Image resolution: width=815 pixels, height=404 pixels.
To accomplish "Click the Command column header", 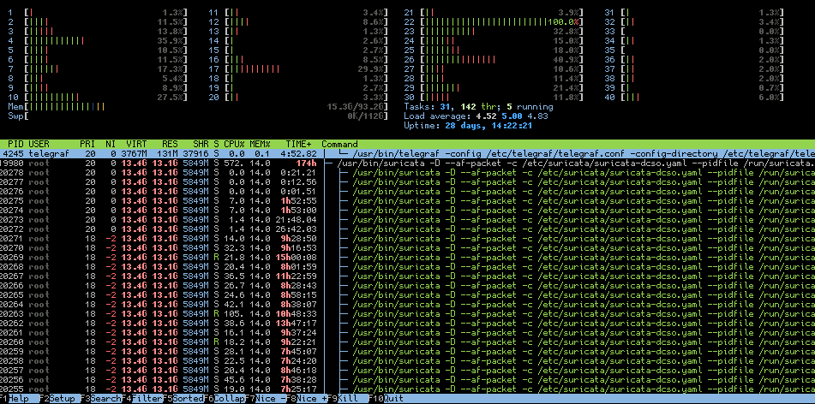I will pyautogui.click(x=340, y=143).
